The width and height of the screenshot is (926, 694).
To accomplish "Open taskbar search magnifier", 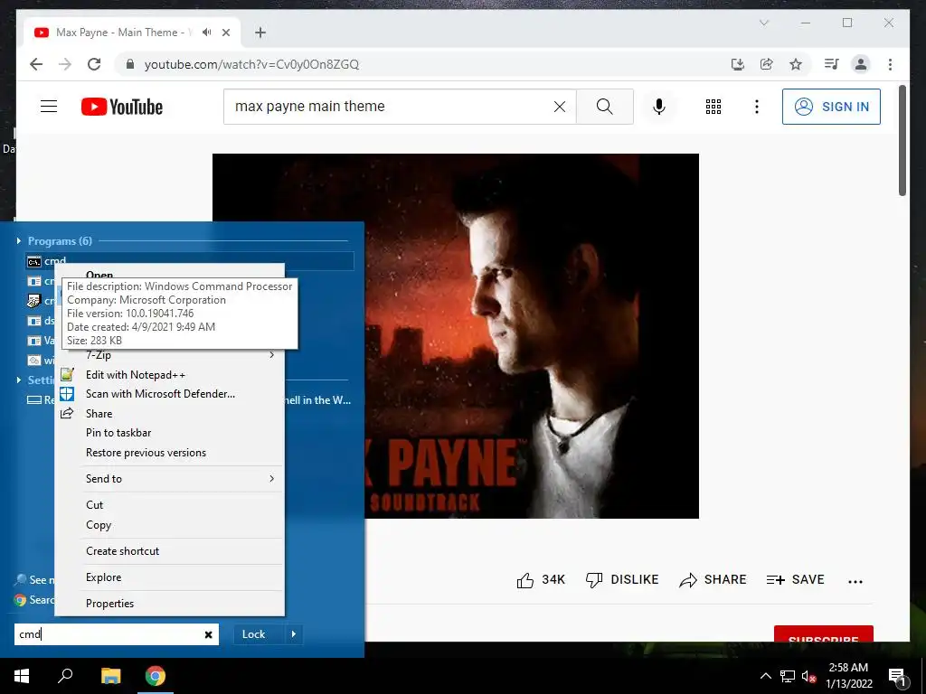I will pyautogui.click(x=65, y=676).
